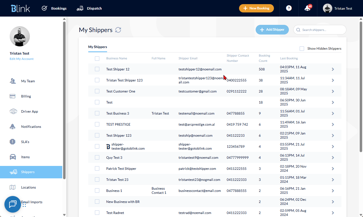The width and height of the screenshot is (363, 217).
Task: Go to My Team section
Action: tap(28, 81)
